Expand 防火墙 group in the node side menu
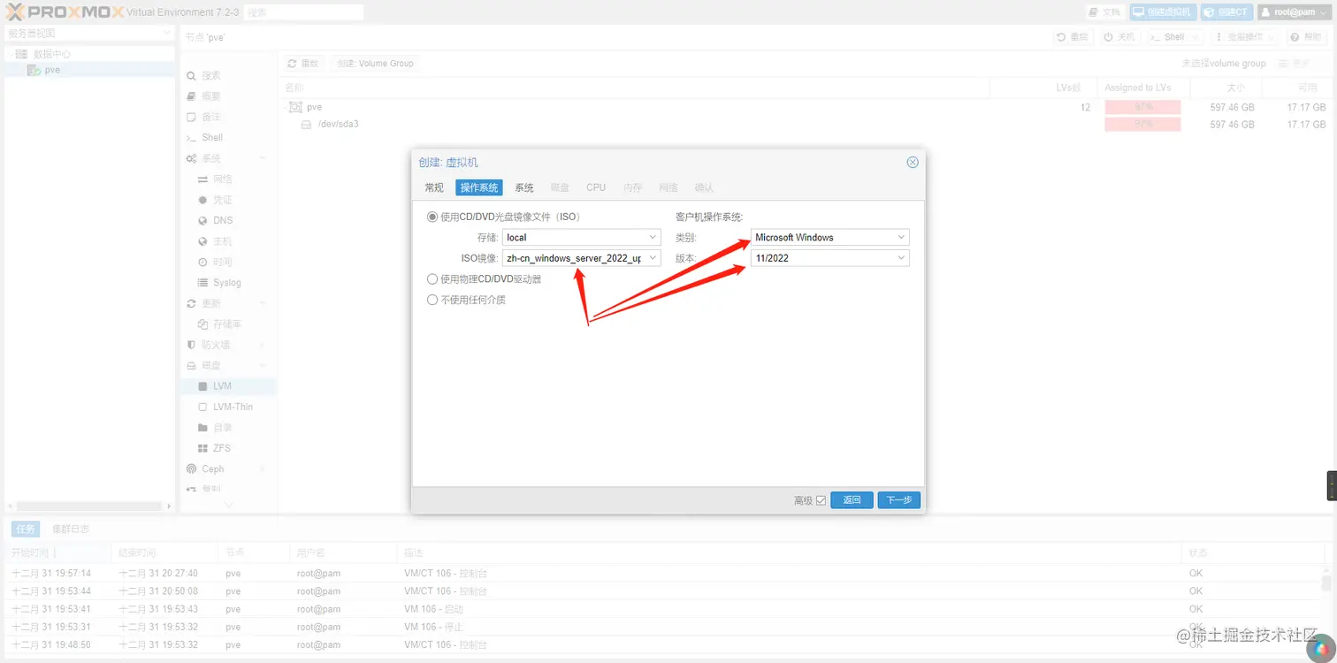The width and height of the screenshot is (1337, 663). tap(263, 345)
